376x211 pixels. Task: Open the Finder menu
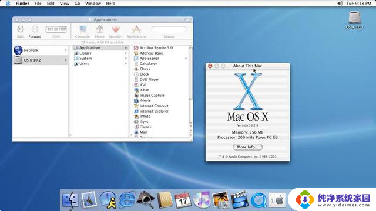click(22, 4)
